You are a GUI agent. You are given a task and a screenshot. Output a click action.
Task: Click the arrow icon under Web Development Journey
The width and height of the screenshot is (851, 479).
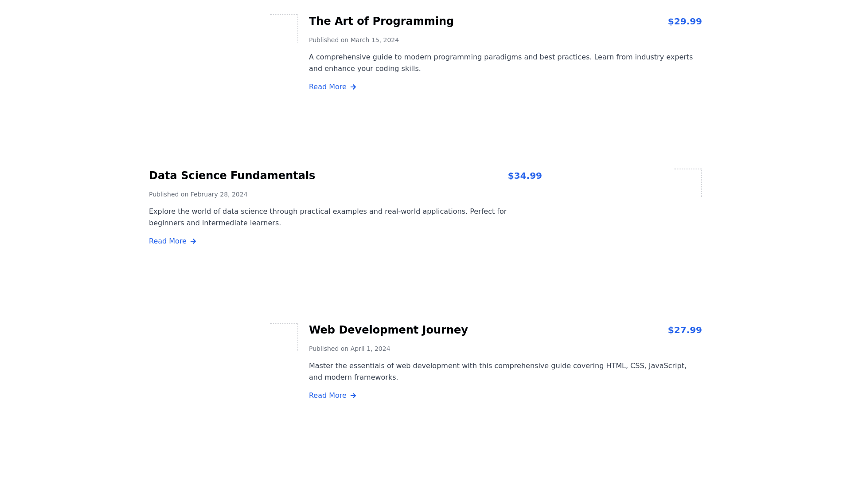point(353,396)
